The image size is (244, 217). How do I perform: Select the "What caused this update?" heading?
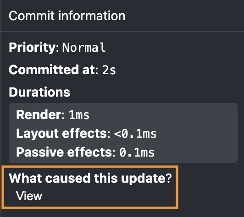coord(90,178)
